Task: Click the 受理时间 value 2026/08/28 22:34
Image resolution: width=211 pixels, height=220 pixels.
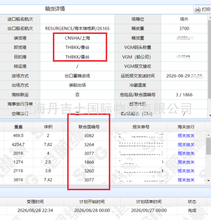Action: tap(35, 211)
